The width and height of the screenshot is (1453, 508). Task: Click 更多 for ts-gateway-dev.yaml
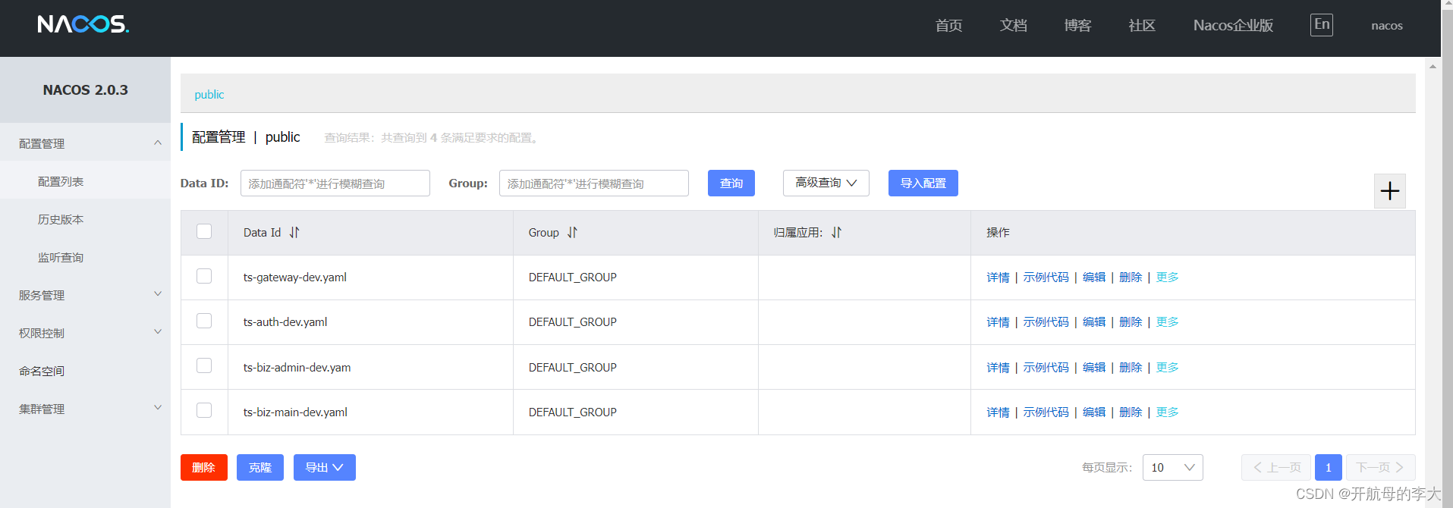(1167, 278)
